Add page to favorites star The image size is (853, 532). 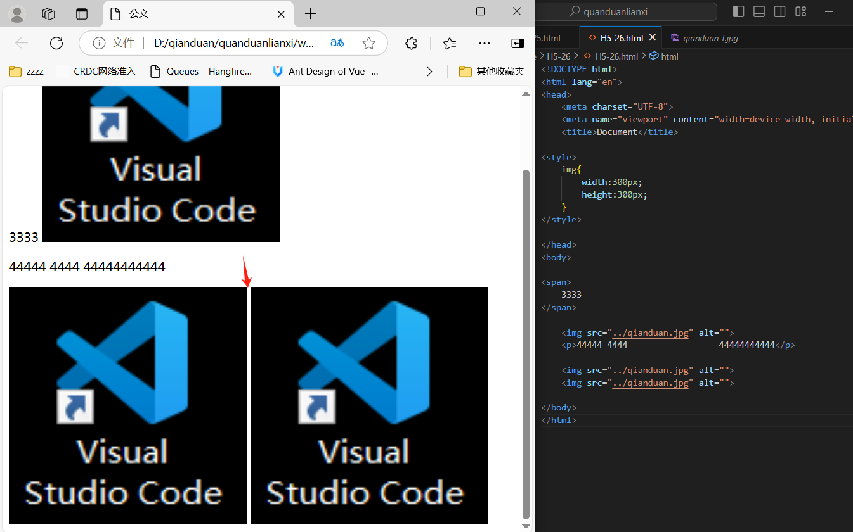click(368, 43)
